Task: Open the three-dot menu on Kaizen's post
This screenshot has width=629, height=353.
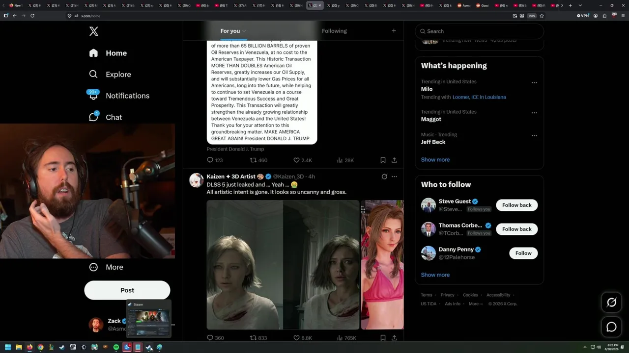Action: click(394, 176)
